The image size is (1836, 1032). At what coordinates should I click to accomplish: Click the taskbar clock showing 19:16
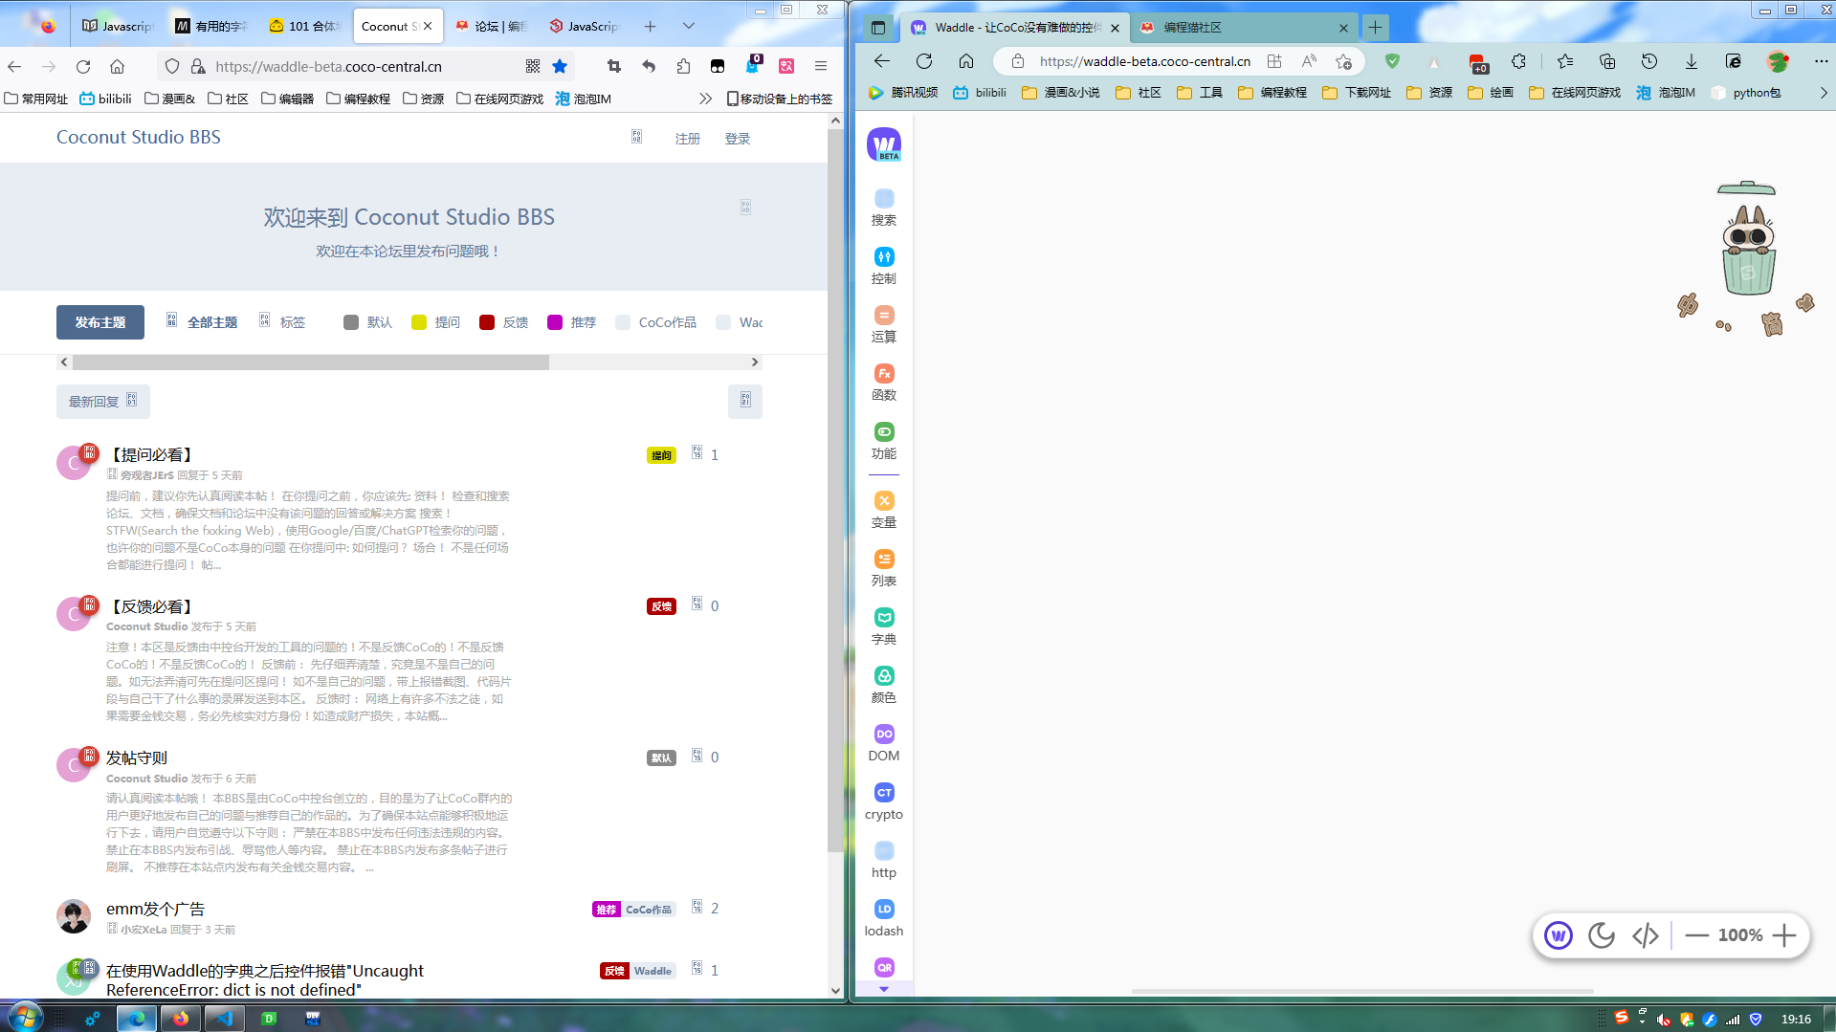[x=1796, y=1019]
